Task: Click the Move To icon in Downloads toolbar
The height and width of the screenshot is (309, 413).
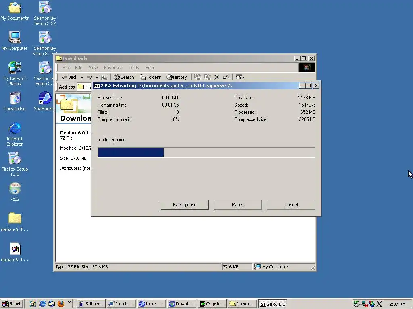Action: (198, 77)
